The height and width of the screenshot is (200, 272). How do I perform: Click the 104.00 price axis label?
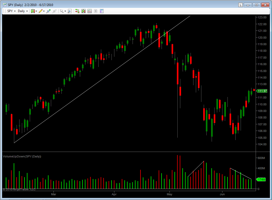point(262,144)
